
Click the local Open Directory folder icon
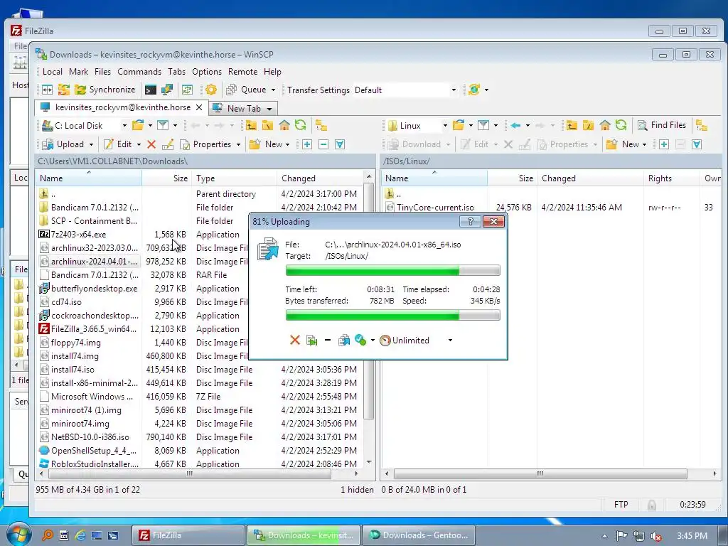[137, 125]
